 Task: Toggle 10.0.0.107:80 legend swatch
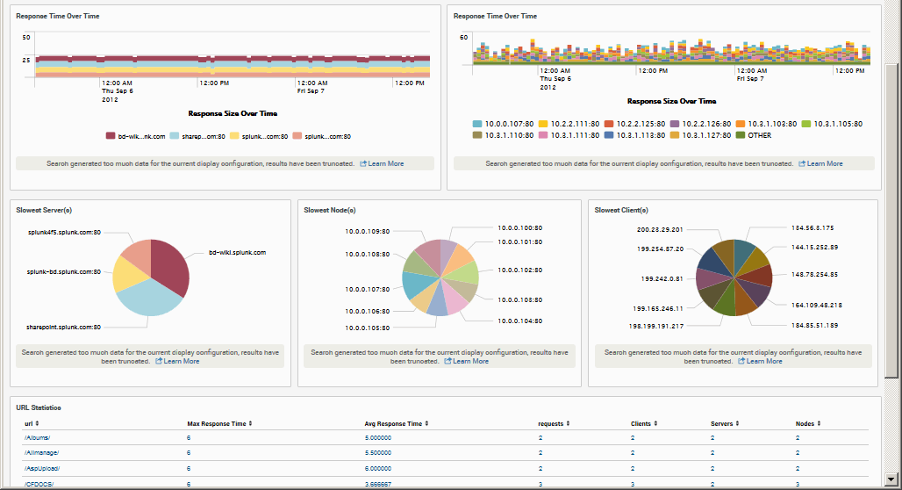[477, 124]
